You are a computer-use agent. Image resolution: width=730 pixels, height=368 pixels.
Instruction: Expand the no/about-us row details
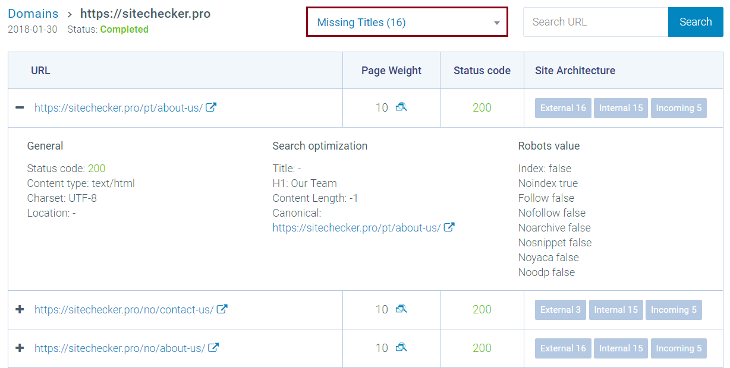click(x=20, y=348)
